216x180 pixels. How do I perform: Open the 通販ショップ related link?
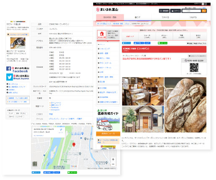tap(56, 105)
